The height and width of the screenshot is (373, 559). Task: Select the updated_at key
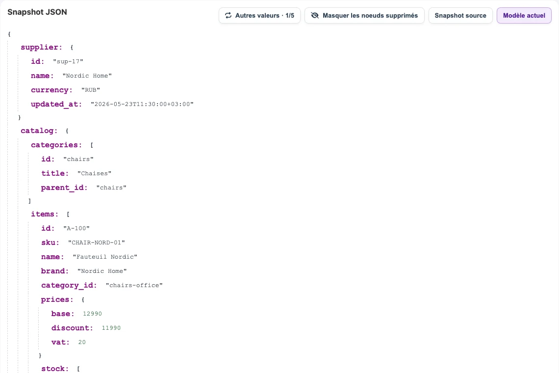tap(56, 104)
